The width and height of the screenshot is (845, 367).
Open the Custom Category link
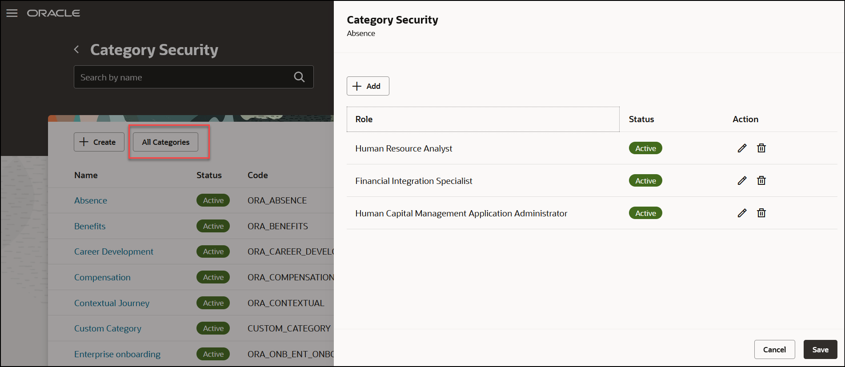pyautogui.click(x=108, y=328)
